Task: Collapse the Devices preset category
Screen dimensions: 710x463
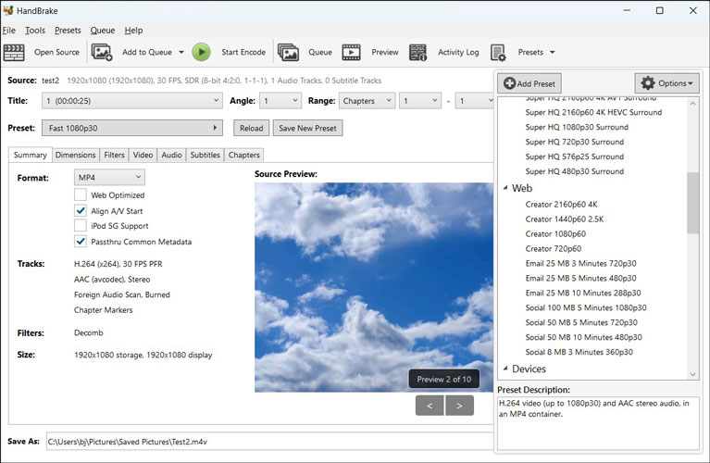Action: point(505,369)
